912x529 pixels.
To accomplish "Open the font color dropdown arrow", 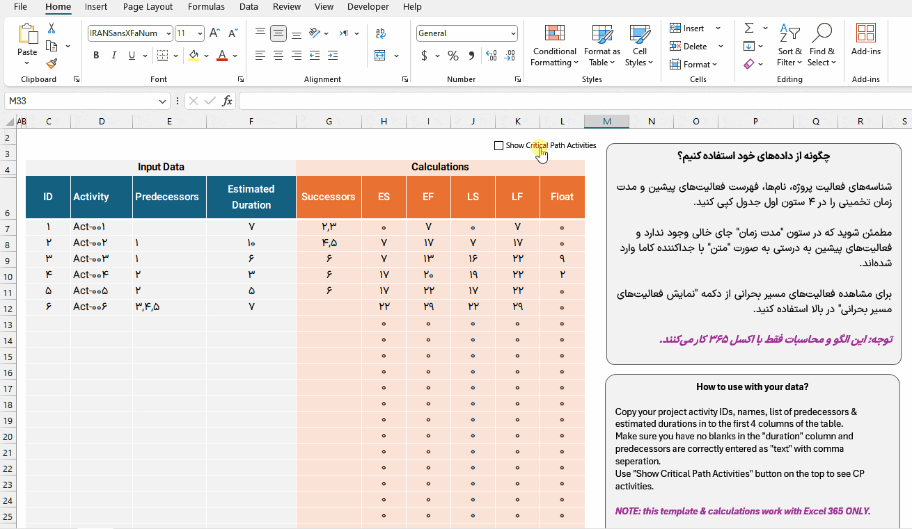I will (235, 56).
